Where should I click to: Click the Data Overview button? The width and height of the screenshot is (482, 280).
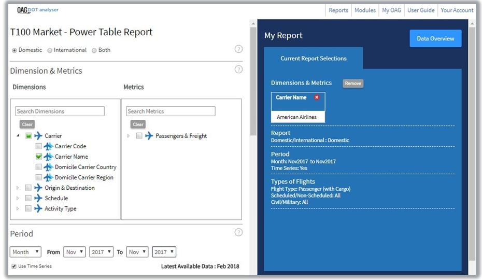tap(435, 38)
